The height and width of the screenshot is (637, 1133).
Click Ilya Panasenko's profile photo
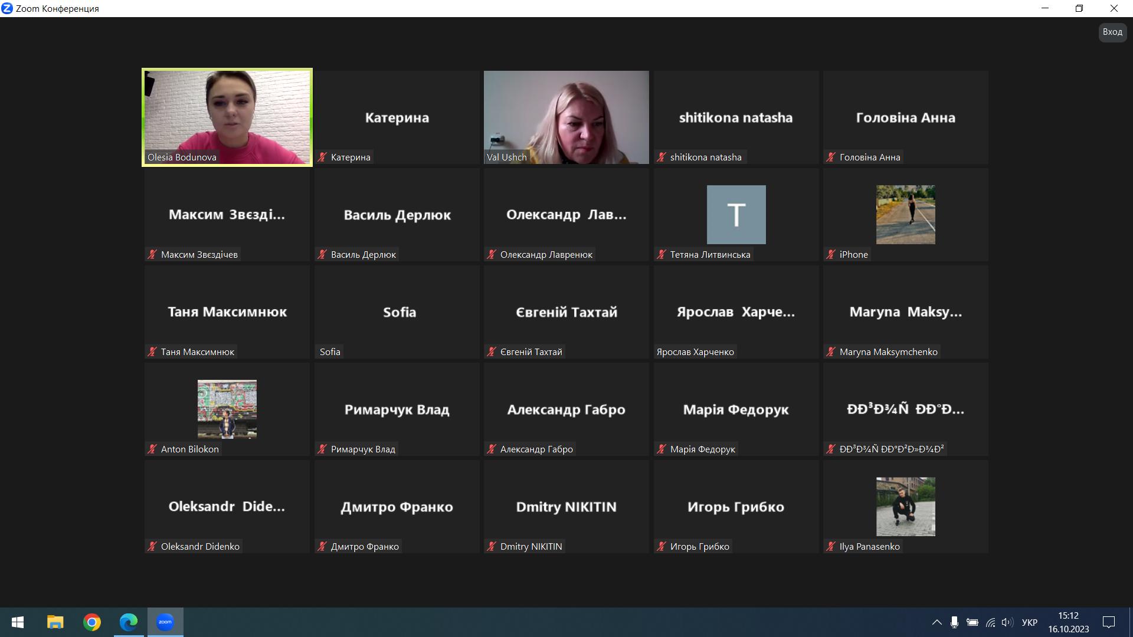(905, 507)
